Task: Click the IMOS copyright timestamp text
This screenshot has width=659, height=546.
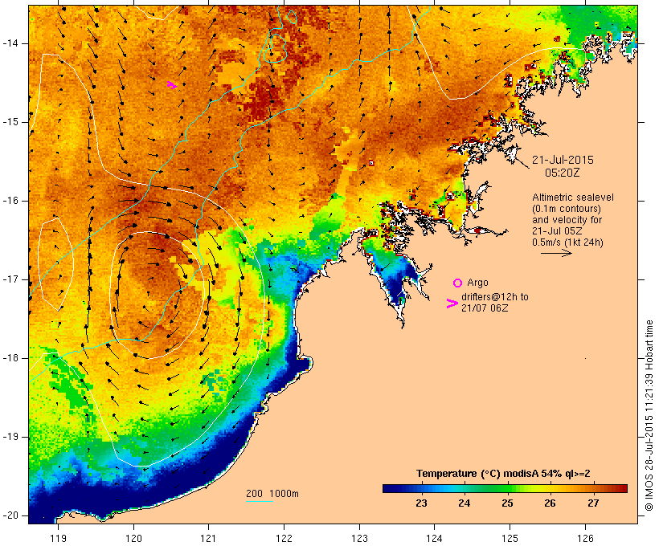Action: (x=649, y=416)
